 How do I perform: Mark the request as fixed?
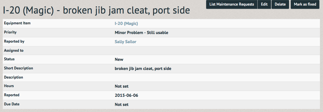pos(305,4)
